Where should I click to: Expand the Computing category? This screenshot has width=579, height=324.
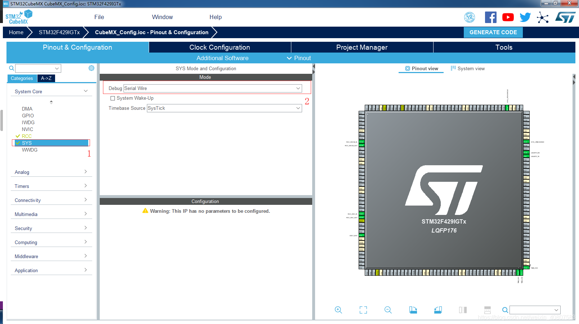coord(51,242)
